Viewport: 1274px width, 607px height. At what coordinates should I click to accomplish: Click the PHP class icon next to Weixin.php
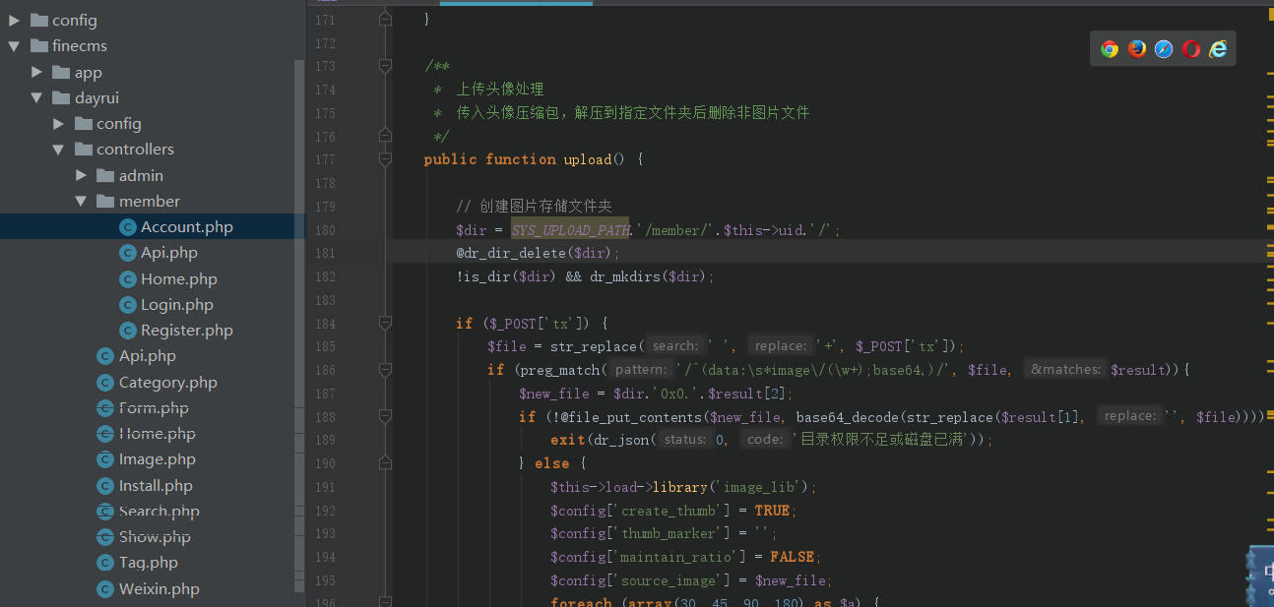click(x=104, y=588)
